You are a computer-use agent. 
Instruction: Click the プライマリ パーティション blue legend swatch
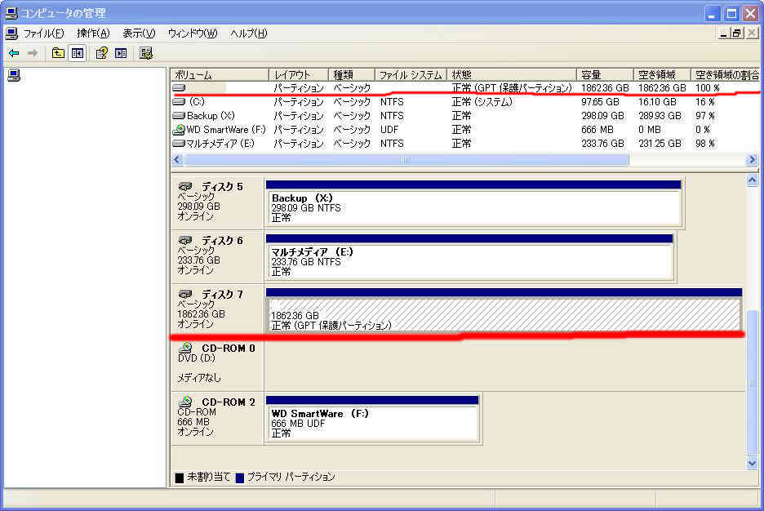[x=240, y=478]
